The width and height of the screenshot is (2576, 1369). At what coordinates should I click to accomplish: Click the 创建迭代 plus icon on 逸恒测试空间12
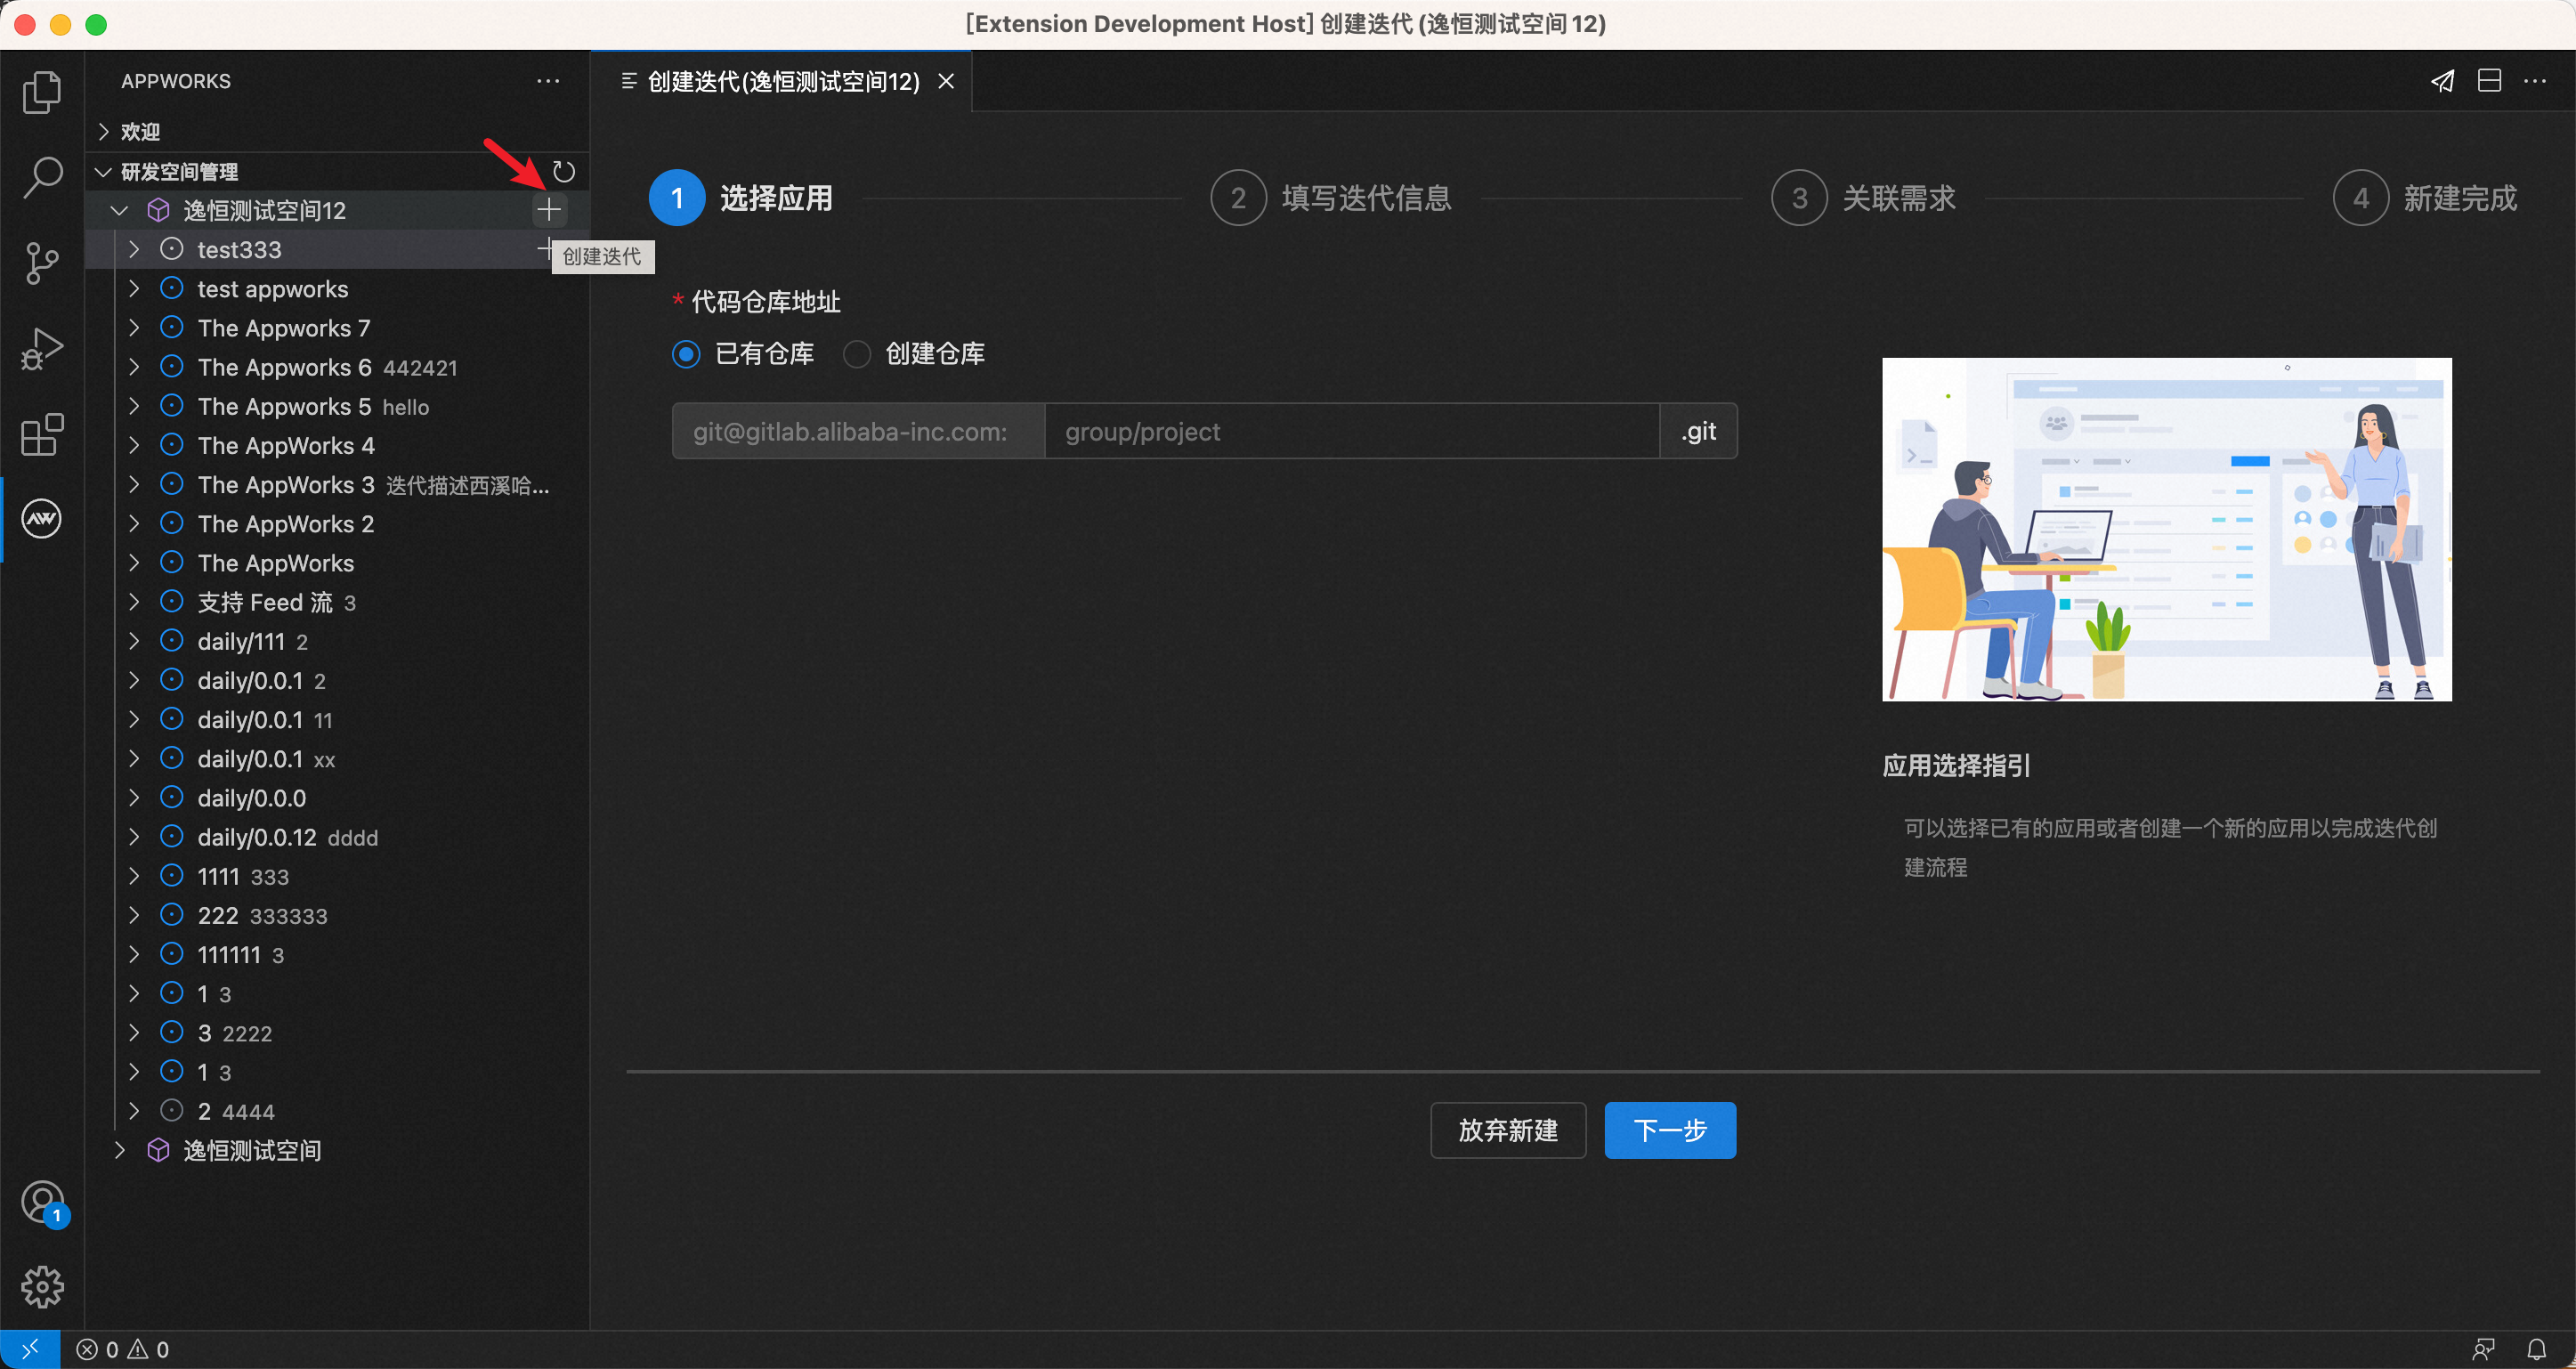coord(549,210)
